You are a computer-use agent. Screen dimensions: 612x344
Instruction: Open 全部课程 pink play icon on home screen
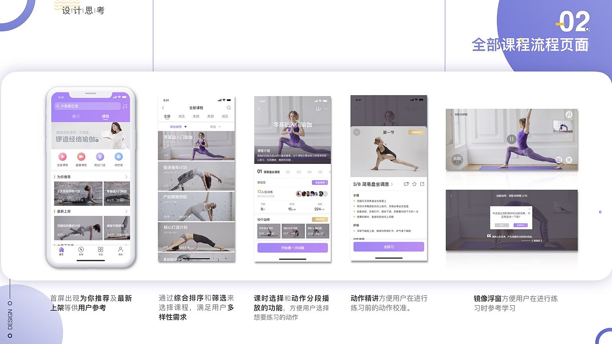point(62,156)
